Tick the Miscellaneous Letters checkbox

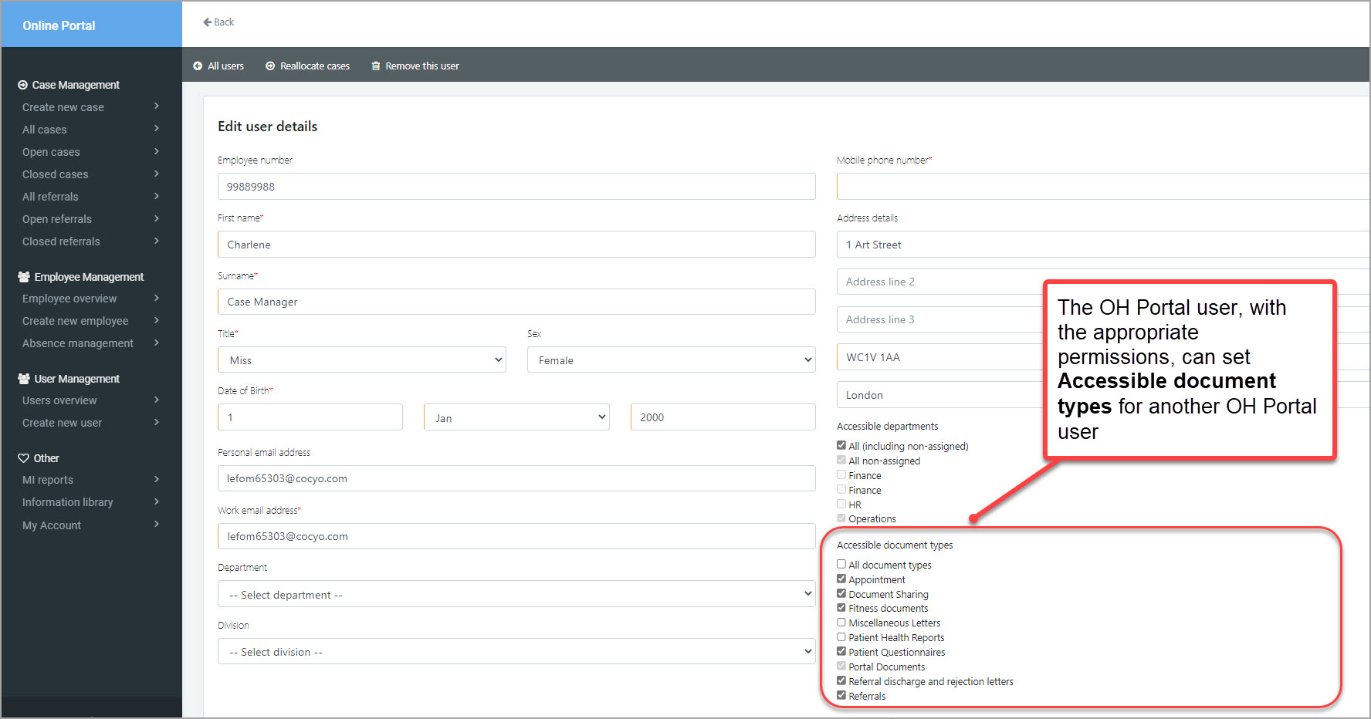pos(841,623)
